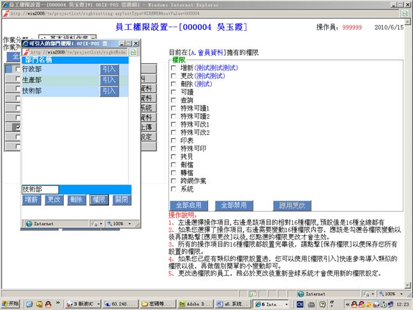Toggle the 特殊可印 permission checkbox
The width and height of the screenshot is (413, 310).
[174, 148]
